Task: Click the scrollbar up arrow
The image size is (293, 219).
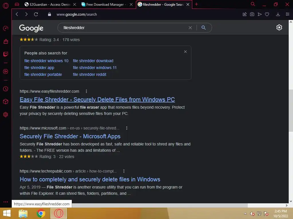Action: point(291,22)
